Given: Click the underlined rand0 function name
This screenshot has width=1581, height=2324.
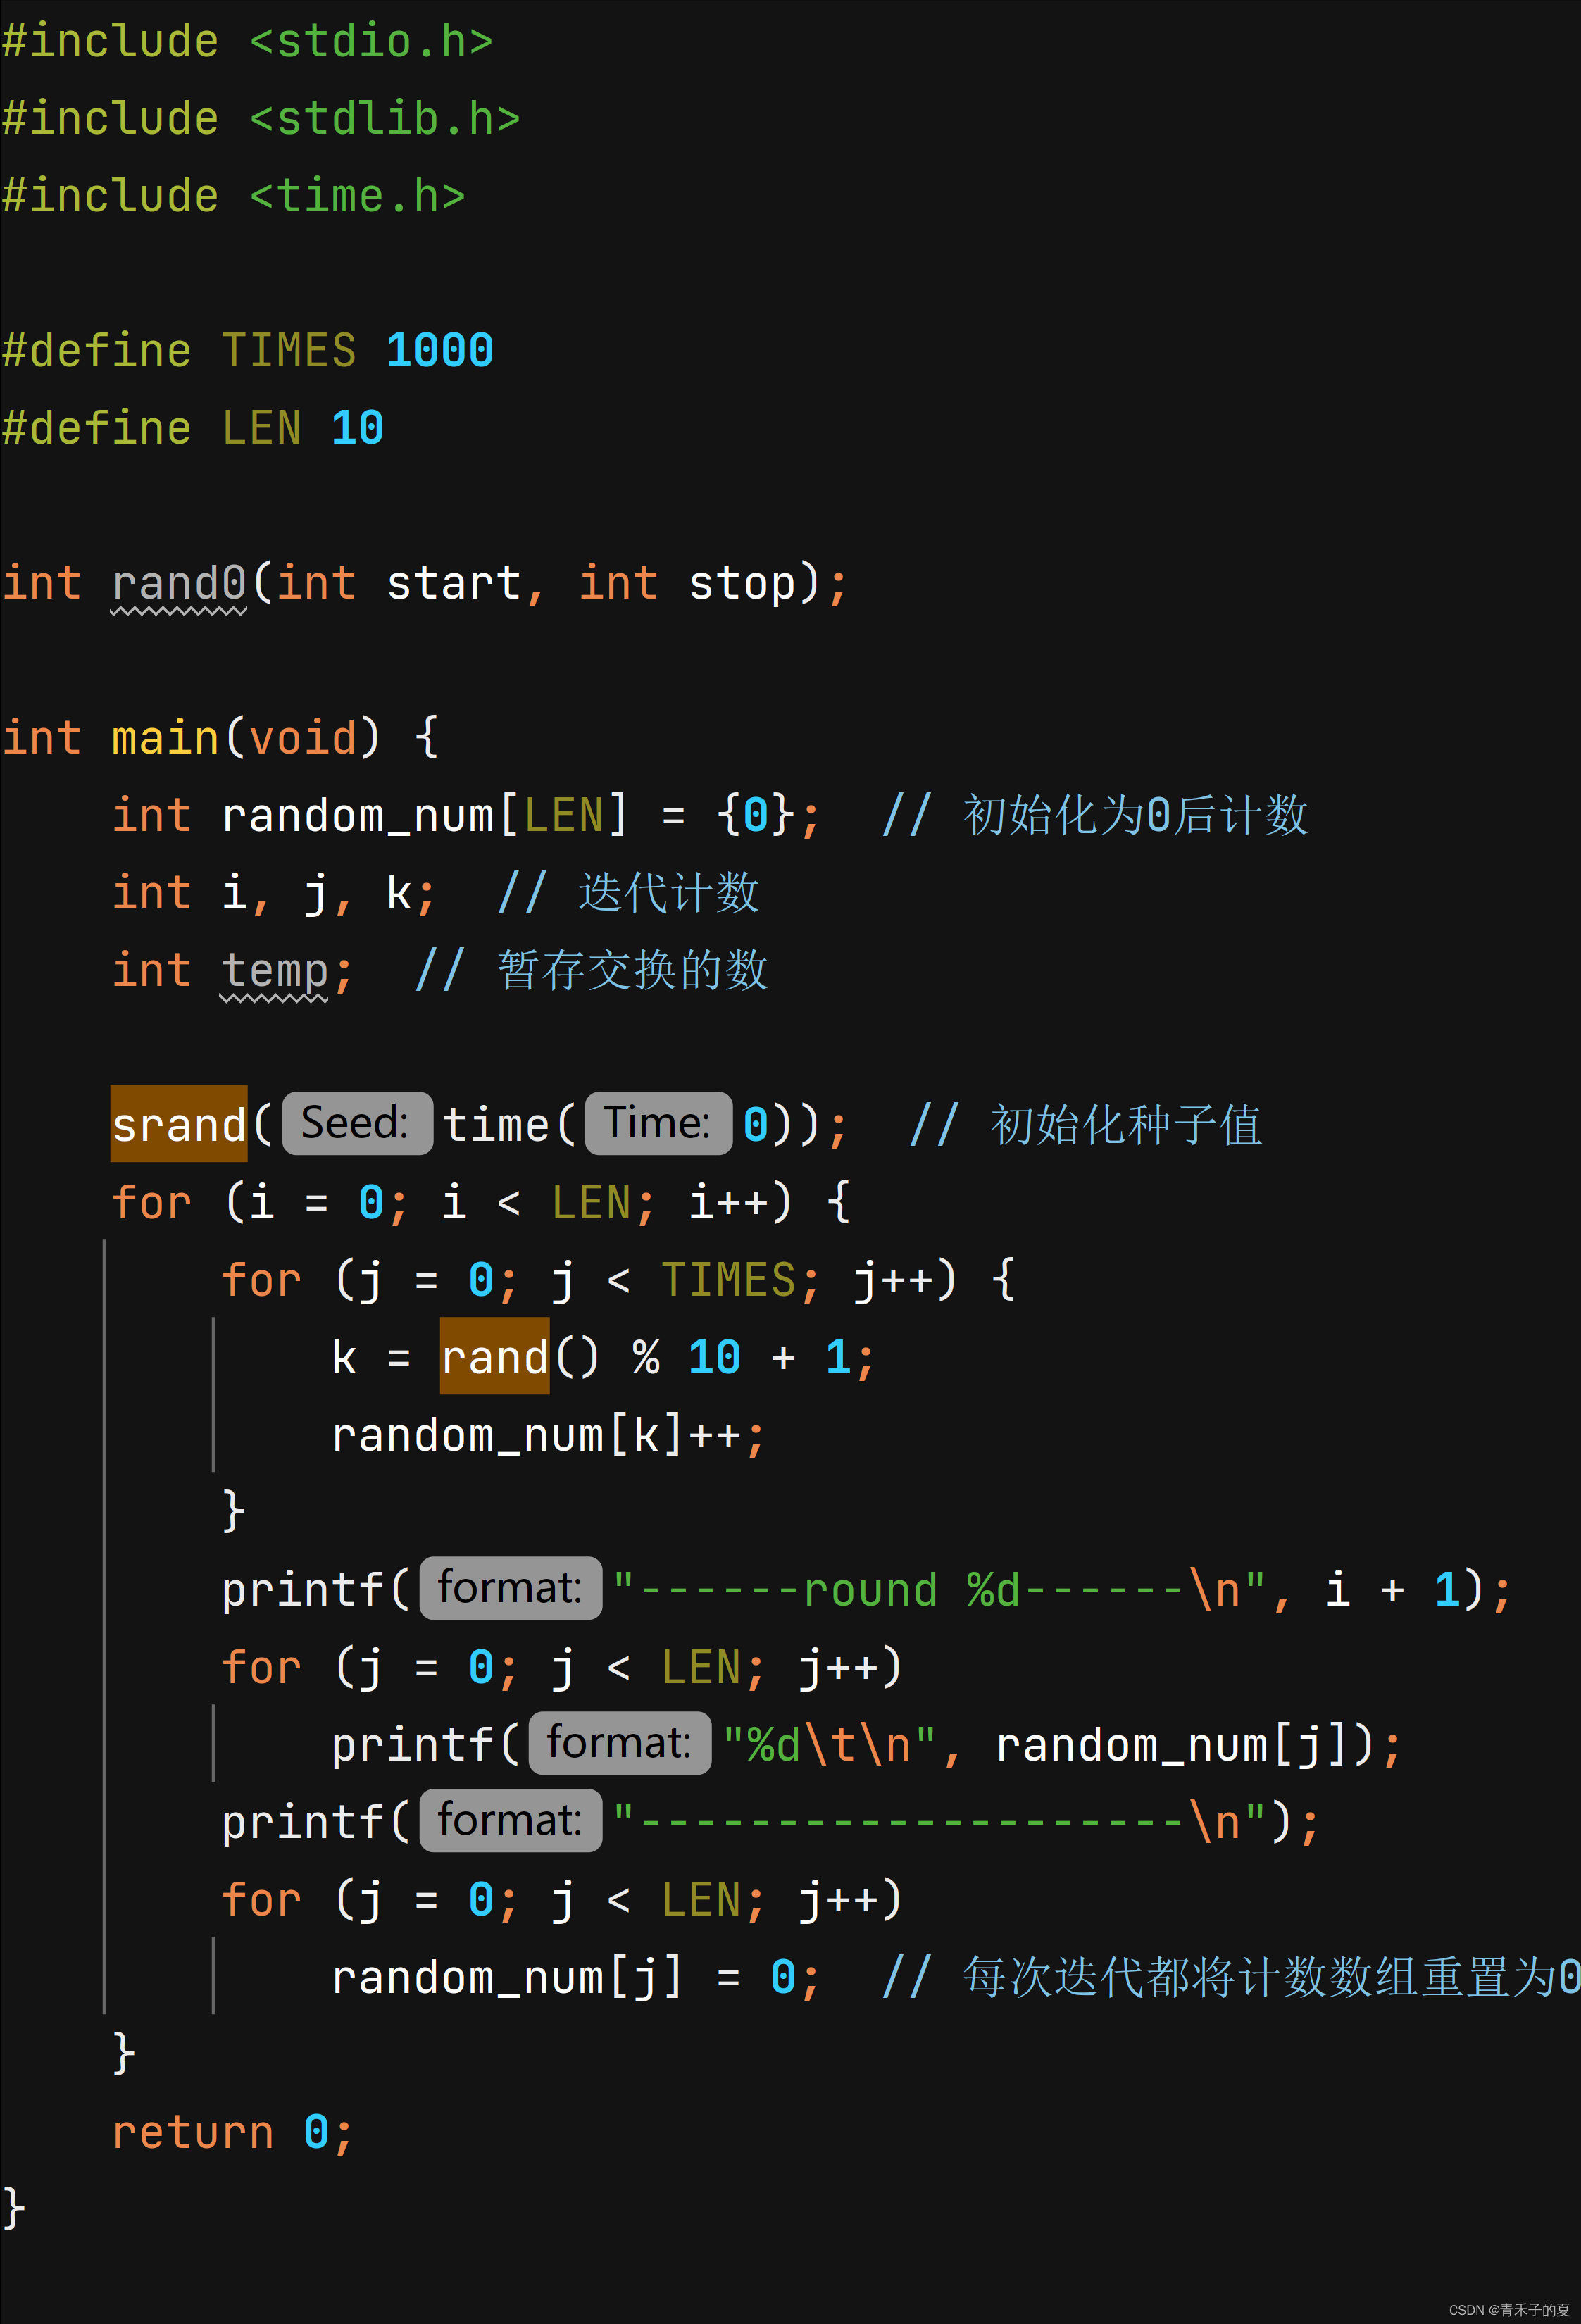Looking at the screenshot, I should coord(178,583).
